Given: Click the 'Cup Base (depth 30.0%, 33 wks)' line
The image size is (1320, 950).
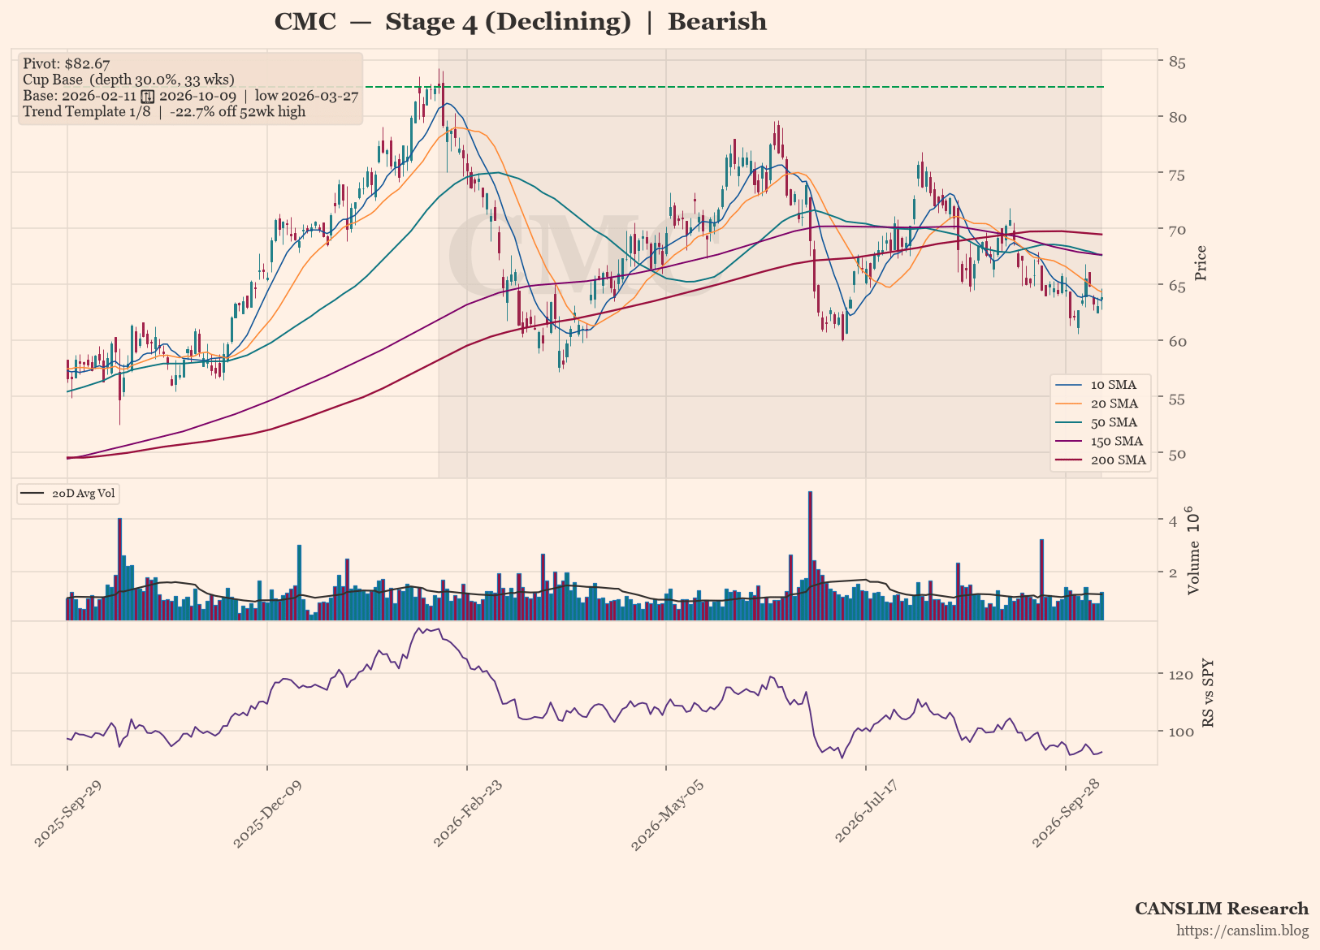Looking at the screenshot, I should point(128,80).
